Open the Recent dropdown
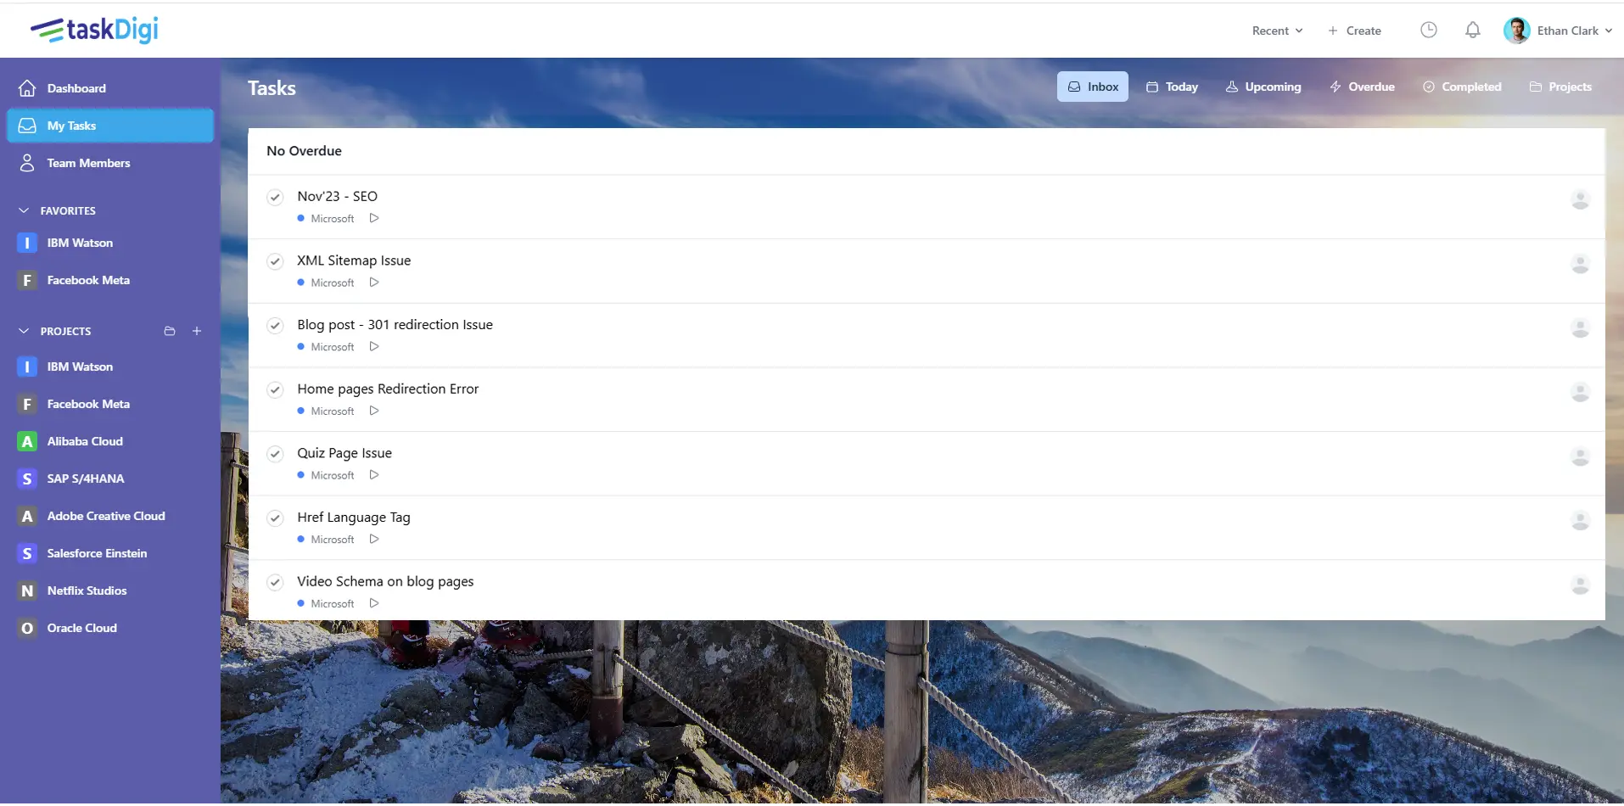 pos(1277,31)
